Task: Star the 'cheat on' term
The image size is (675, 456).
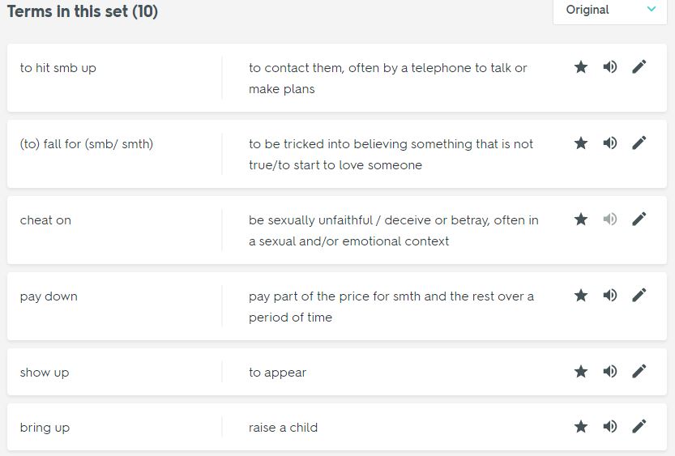Action: click(x=581, y=219)
